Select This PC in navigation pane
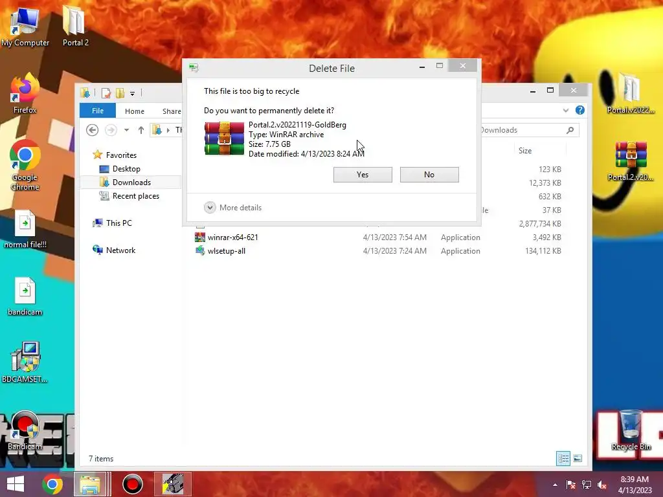This screenshot has height=497, width=663. tap(119, 223)
